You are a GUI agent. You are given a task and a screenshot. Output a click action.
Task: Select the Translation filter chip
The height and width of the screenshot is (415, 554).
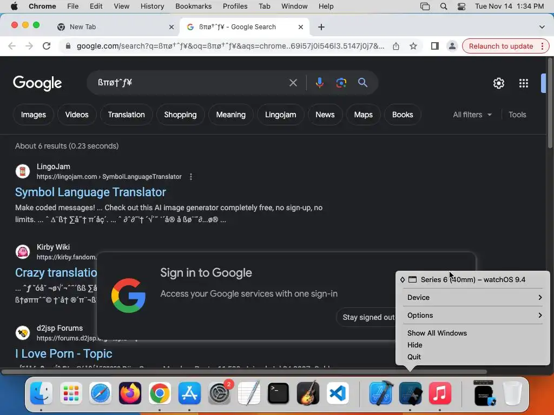click(x=126, y=115)
